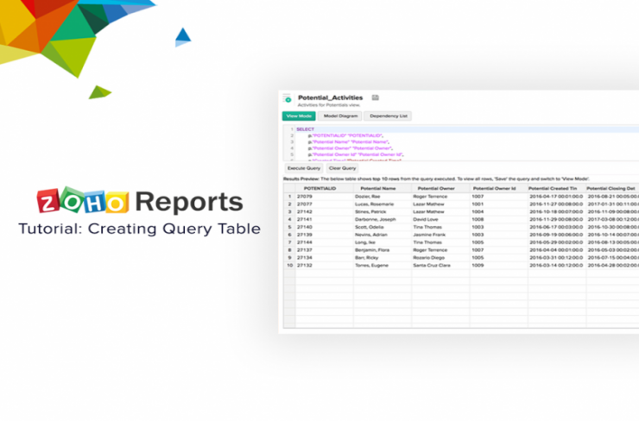This screenshot has width=639, height=421.
Task: Click the 'Nevins, Adrian' name cell
Action: coord(383,235)
